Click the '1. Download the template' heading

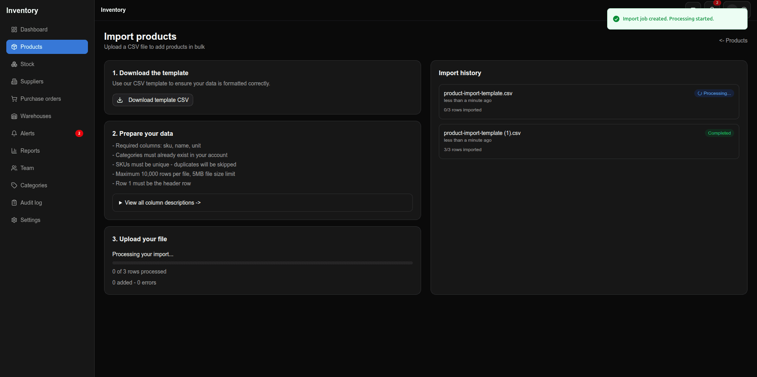click(150, 73)
